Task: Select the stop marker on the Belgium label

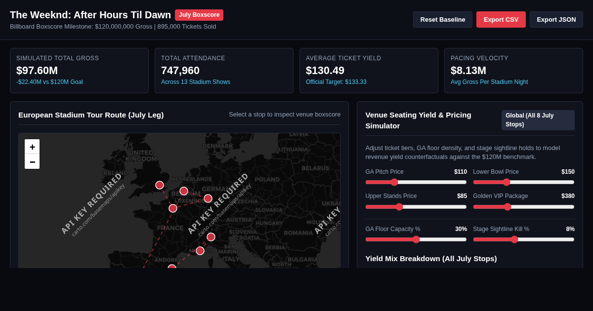Action: pos(184,191)
